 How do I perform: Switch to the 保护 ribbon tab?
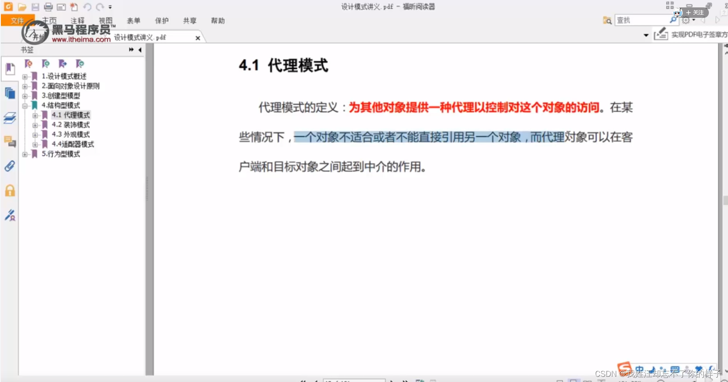click(x=162, y=20)
